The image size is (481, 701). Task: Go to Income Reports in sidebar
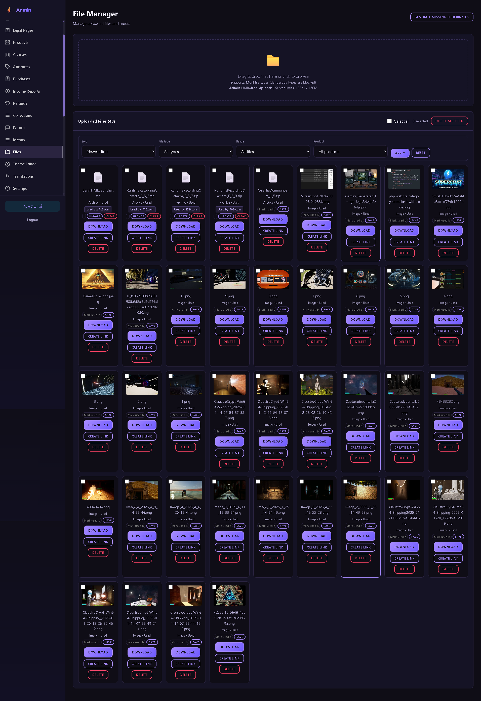coord(31,91)
